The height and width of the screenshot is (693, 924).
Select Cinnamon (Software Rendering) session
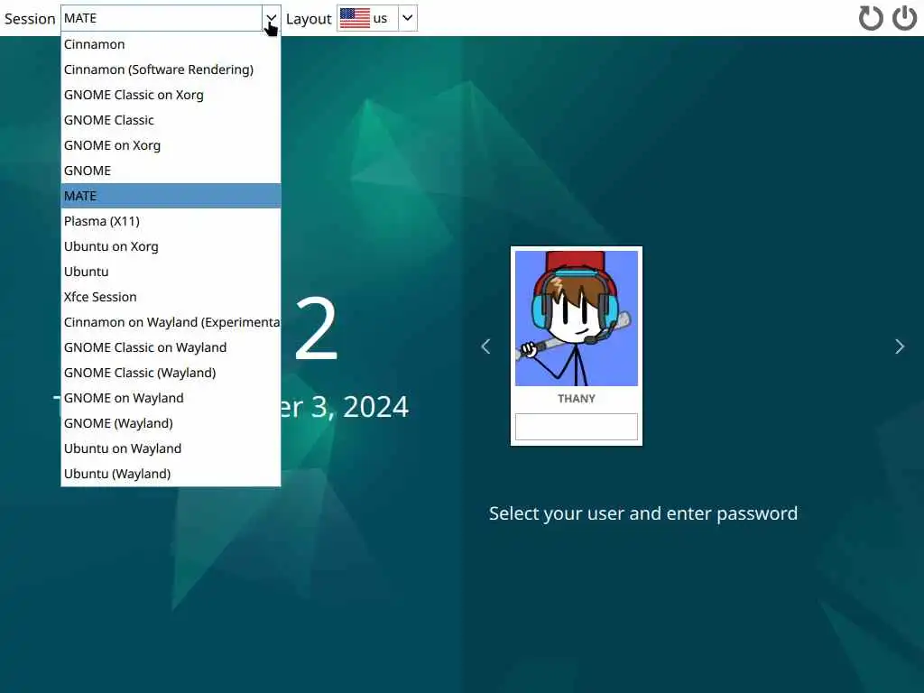point(171,69)
